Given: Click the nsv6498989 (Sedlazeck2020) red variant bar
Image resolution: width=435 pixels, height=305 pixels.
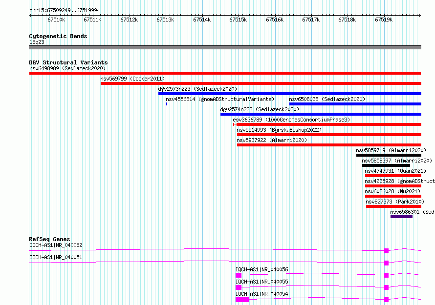Looking at the screenshot, I should pyautogui.click(x=225, y=73).
